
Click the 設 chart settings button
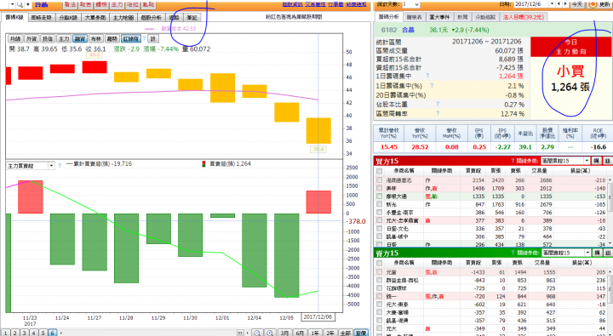(x=153, y=38)
